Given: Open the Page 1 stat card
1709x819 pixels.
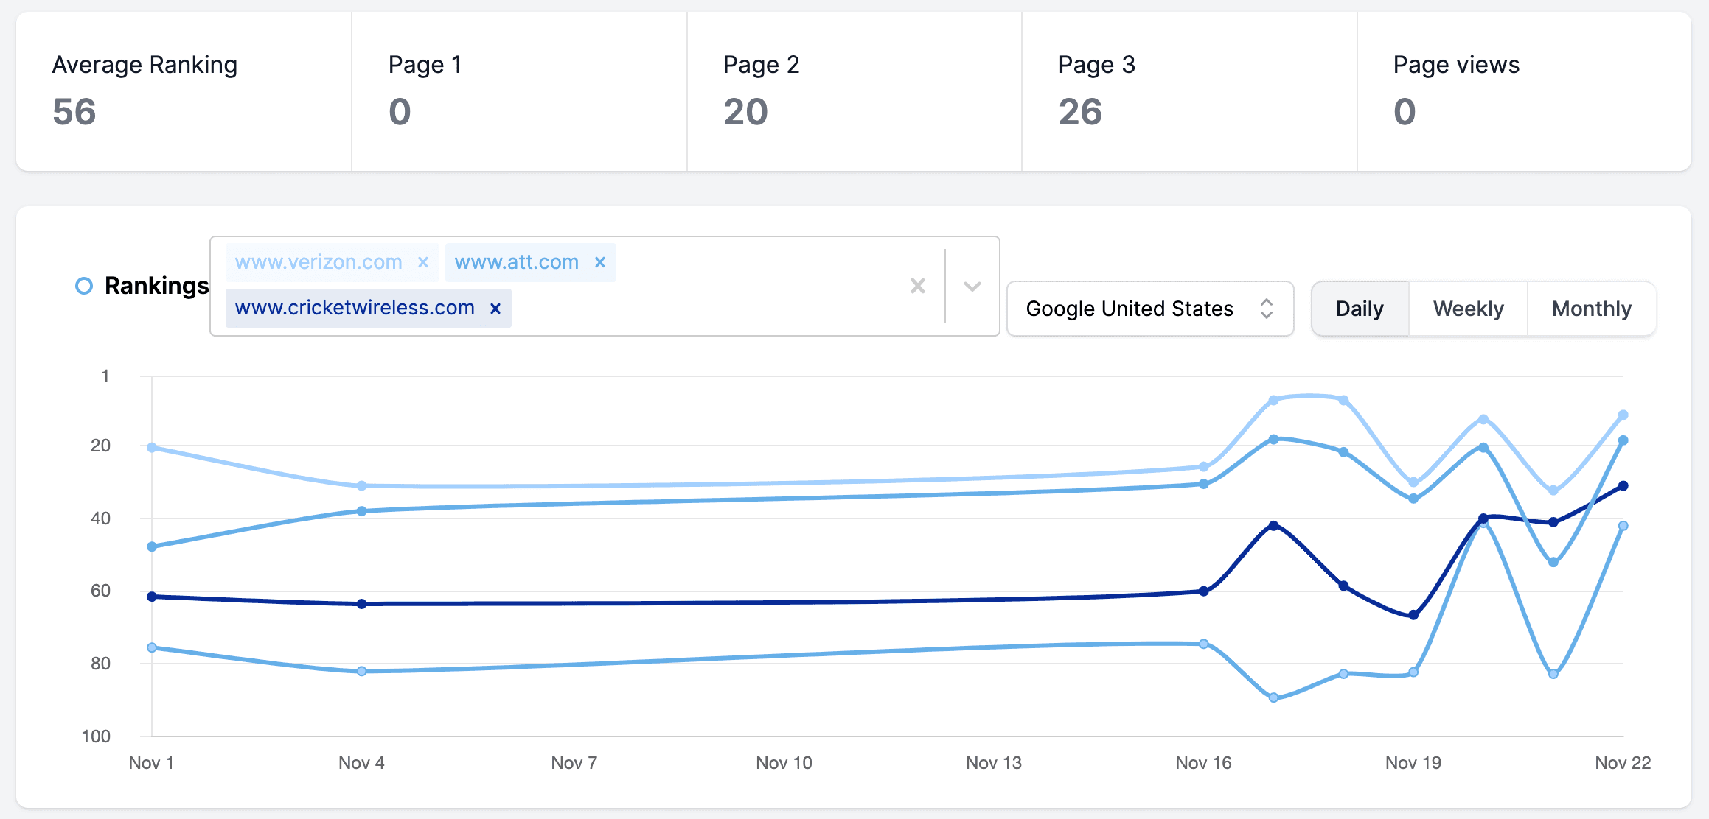Looking at the screenshot, I should click(x=519, y=91).
